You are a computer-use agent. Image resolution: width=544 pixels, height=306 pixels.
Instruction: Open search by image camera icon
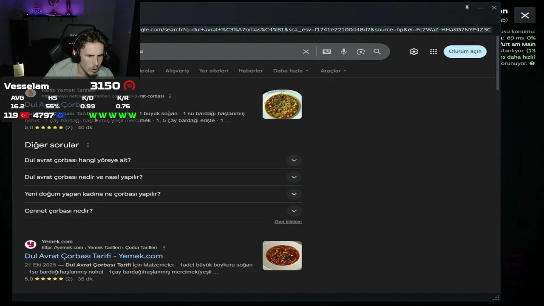click(x=361, y=51)
